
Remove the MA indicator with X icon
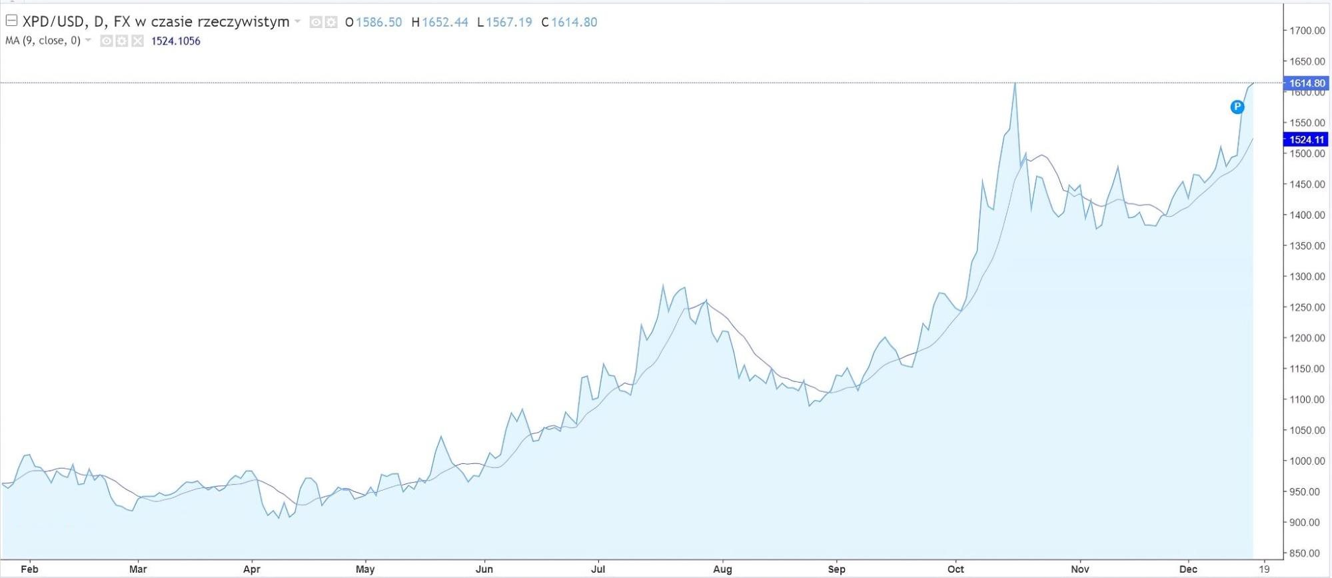coord(137,41)
